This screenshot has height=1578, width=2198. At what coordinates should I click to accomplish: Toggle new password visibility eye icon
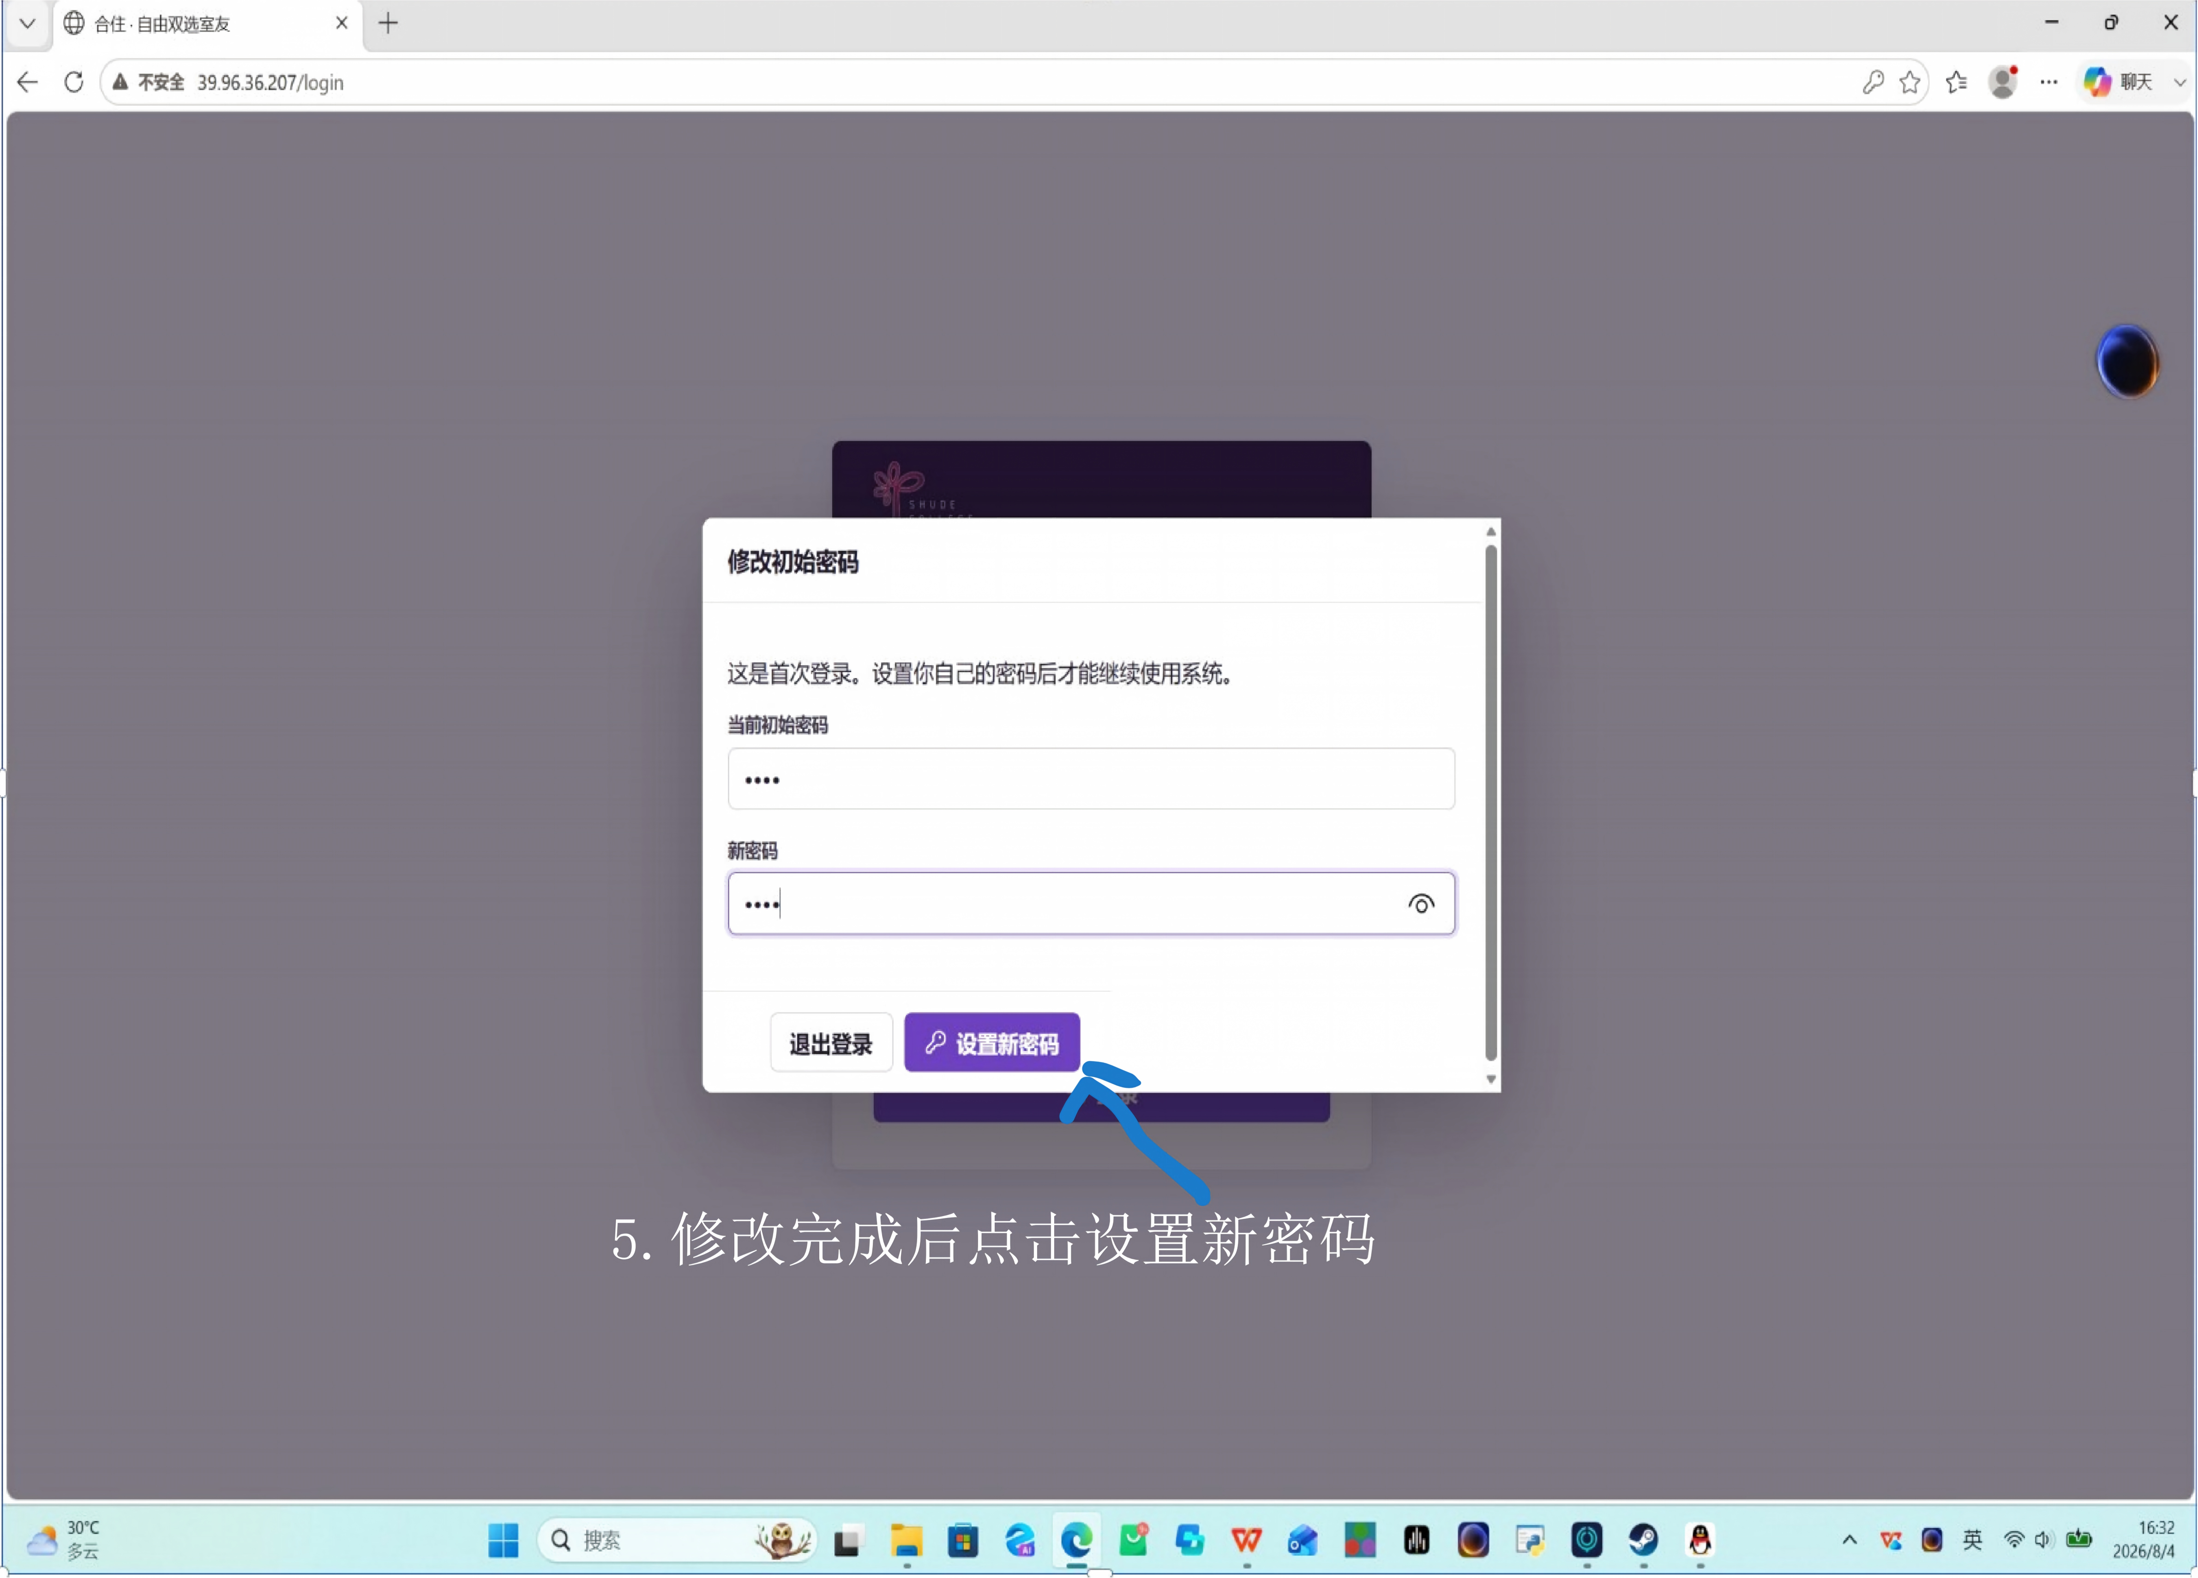click(x=1421, y=904)
